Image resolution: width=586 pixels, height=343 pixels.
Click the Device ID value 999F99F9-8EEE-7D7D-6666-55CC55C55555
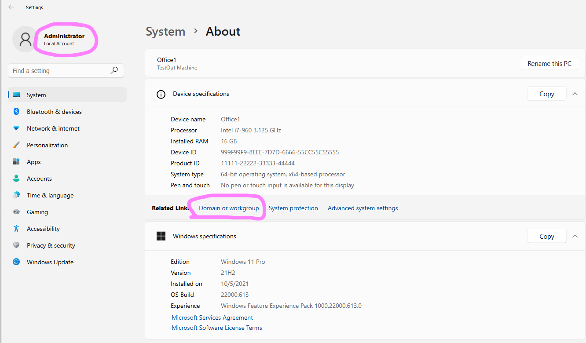coord(280,152)
